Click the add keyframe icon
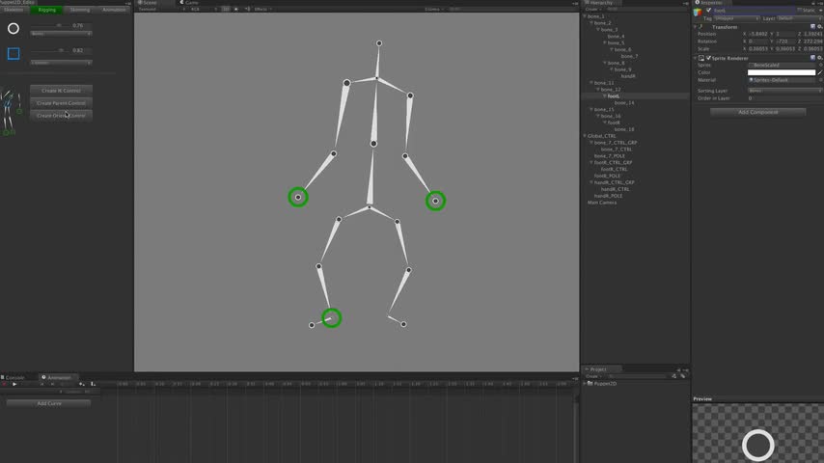The width and height of the screenshot is (824, 463). pos(81,384)
